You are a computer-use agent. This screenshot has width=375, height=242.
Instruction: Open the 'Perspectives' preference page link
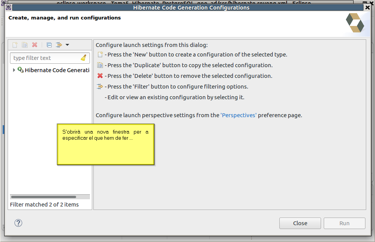click(238, 115)
